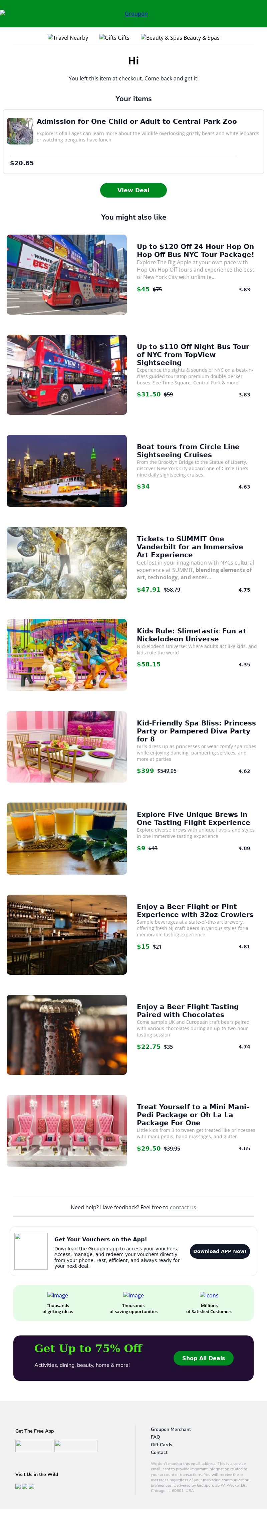267x1522 pixels.
Task: Open Beer Flight with 32oz Crowlers deal
Action: point(195,910)
